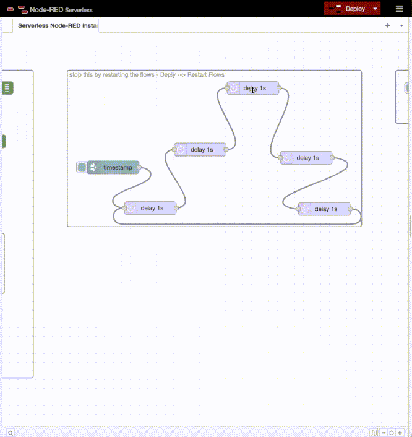Click timestamp node's output port
This screenshot has height=437, width=412.
tap(139, 167)
